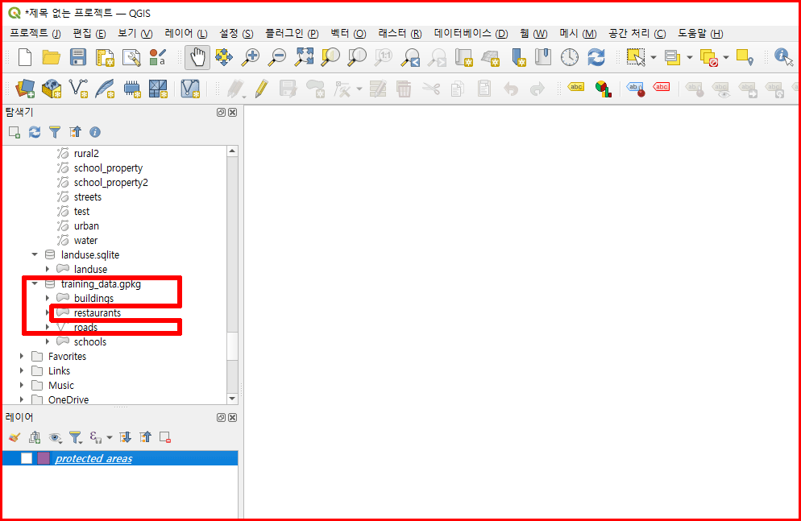Select the Zoom Out magnifier tool

[277, 57]
